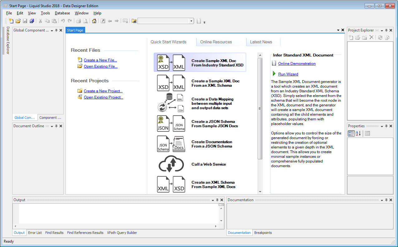This screenshot has height=247, width=398.
Task: Click the Home icon in the toolbar
Action: (x=94, y=21)
